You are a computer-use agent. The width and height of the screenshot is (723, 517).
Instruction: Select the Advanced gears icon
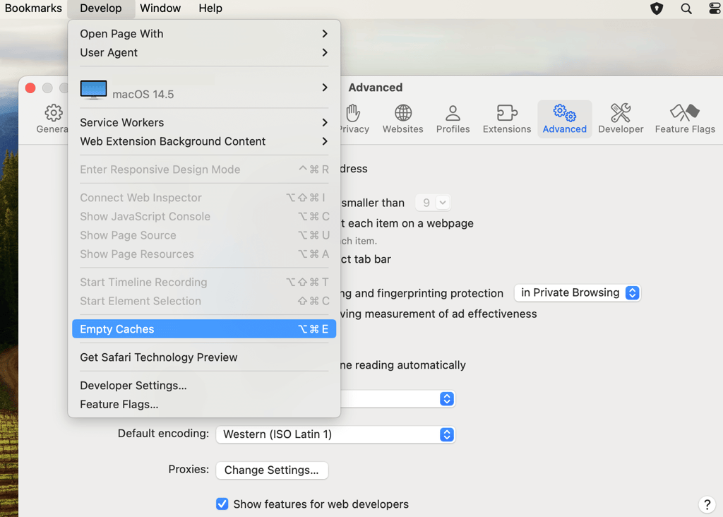click(564, 119)
